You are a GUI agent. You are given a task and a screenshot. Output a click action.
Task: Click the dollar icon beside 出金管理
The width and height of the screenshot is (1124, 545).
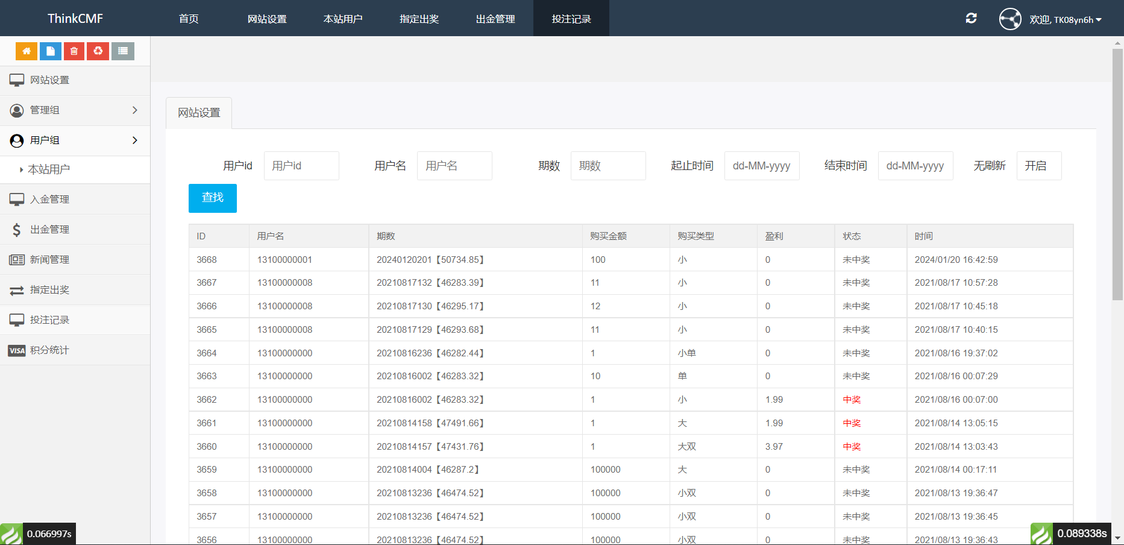[x=17, y=230]
